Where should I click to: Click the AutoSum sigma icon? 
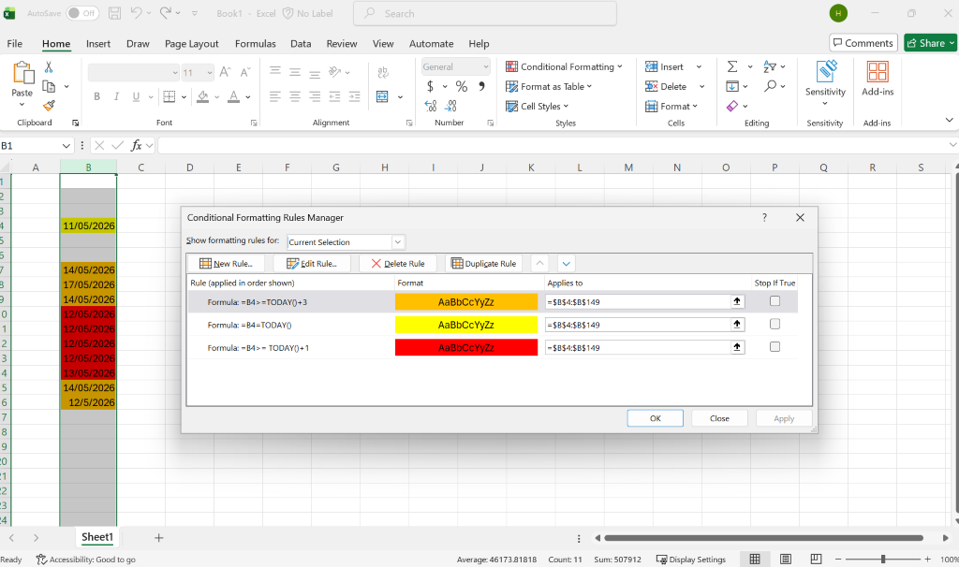click(732, 66)
